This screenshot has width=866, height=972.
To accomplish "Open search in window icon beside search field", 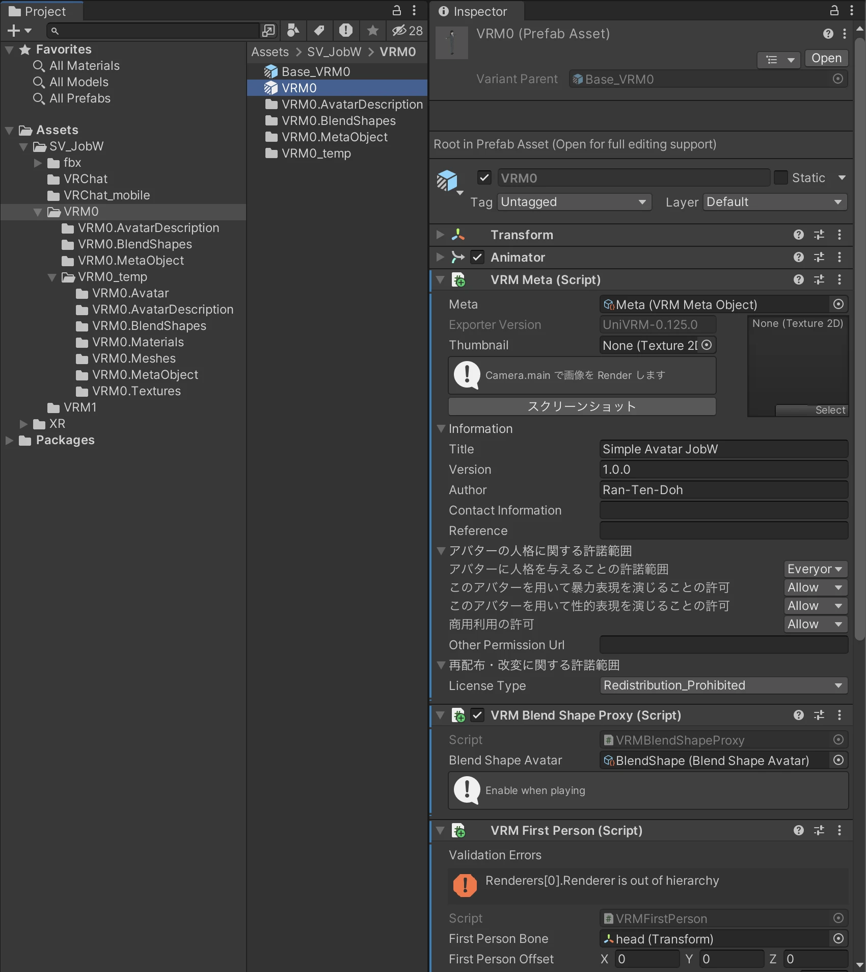I will pyautogui.click(x=268, y=31).
